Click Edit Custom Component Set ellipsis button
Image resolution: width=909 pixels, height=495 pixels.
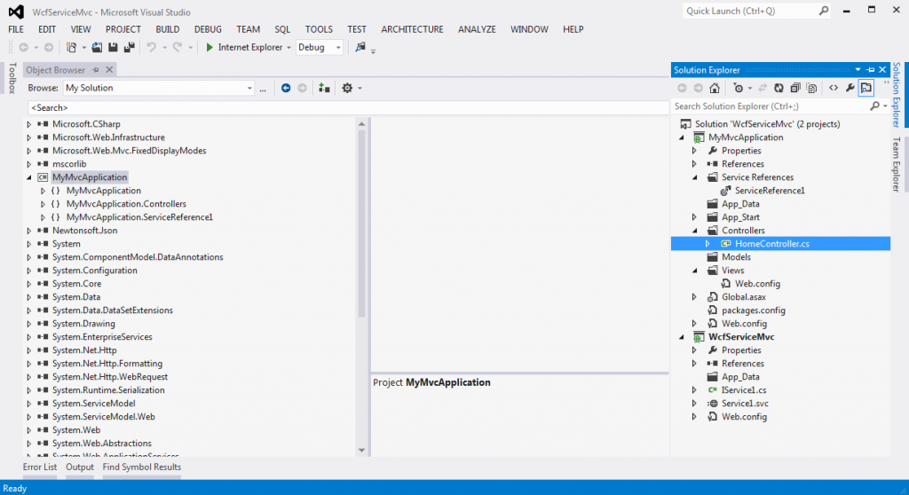click(x=263, y=89)
